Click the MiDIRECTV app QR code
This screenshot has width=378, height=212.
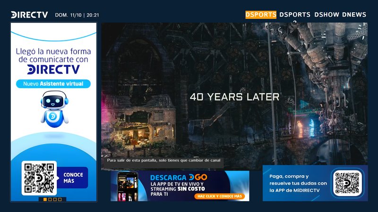[347, 183]
